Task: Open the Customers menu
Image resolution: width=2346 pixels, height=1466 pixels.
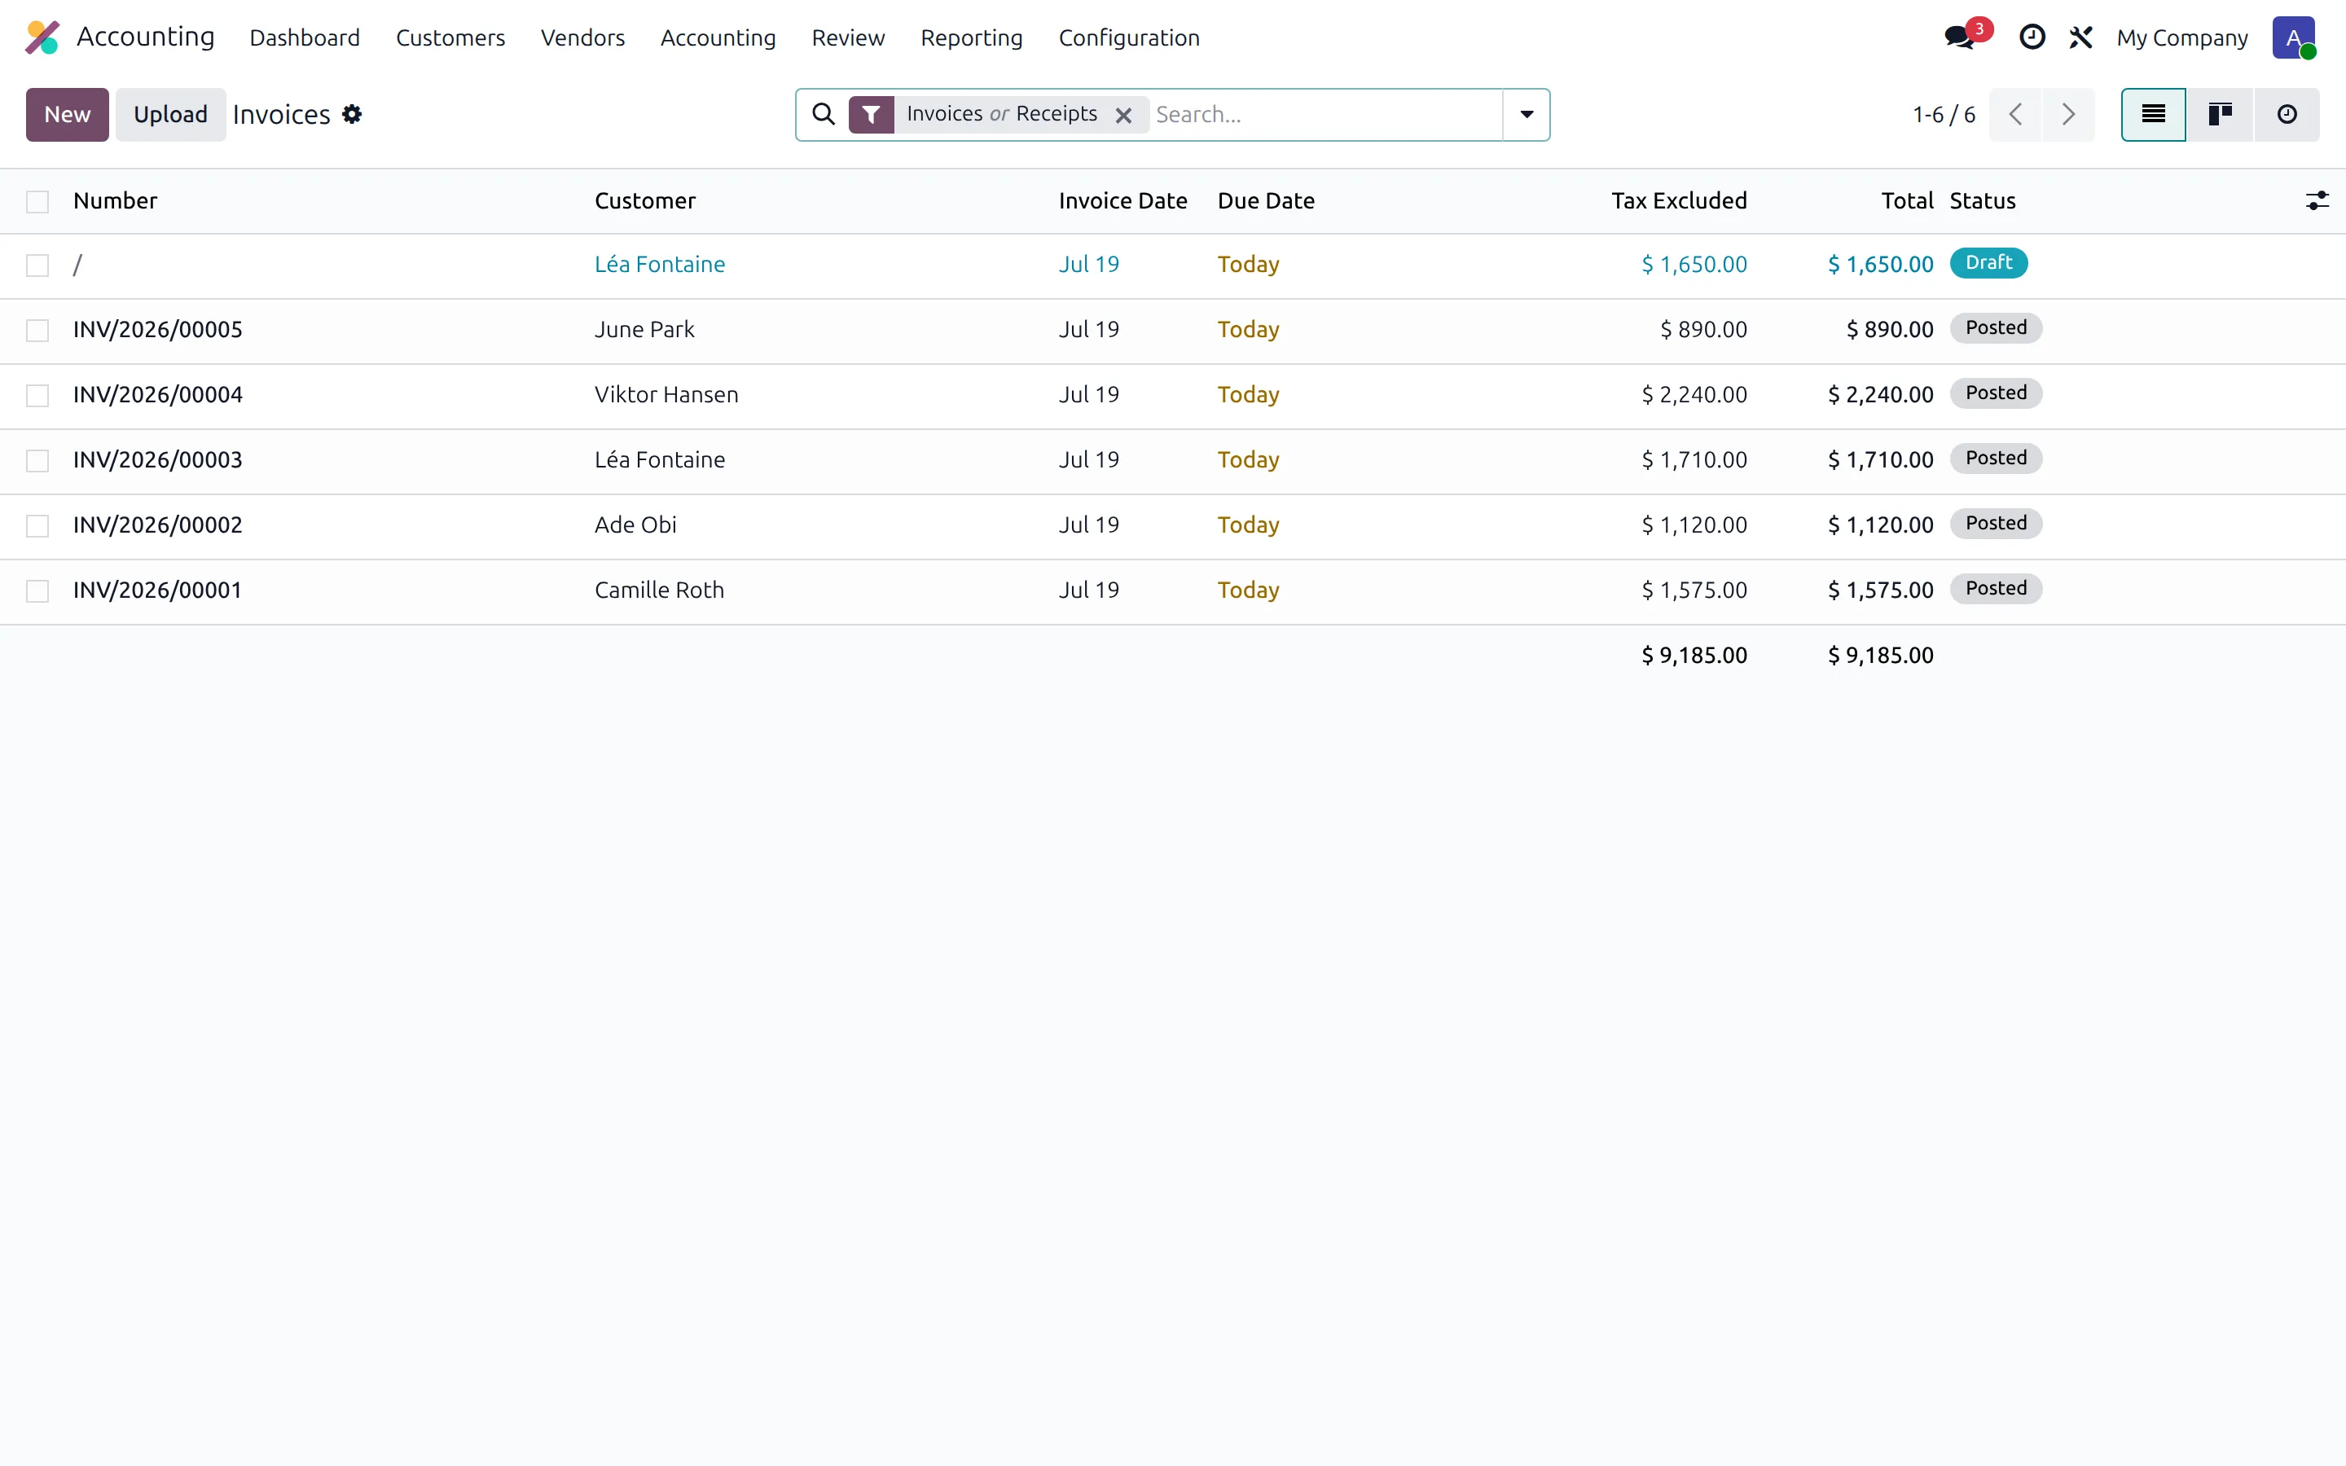Action: coord(450,37)
